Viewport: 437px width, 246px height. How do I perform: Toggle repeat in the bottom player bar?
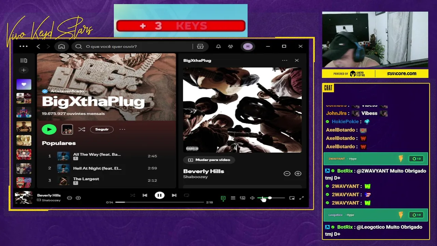point(186,195)
